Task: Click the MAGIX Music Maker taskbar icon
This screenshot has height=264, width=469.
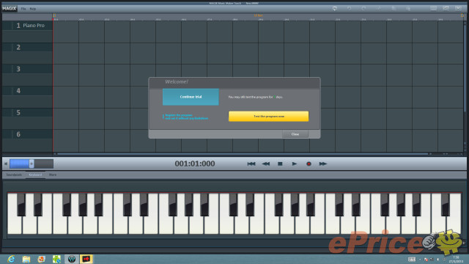Action: [86, 259]
